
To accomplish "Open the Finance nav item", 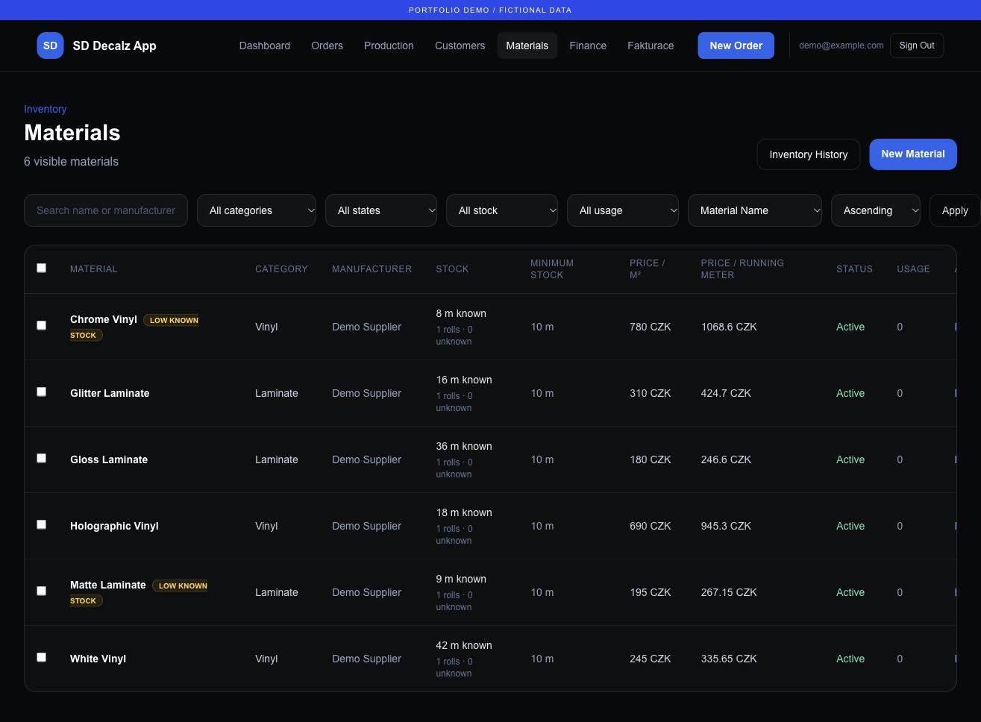I will point(588,45).
